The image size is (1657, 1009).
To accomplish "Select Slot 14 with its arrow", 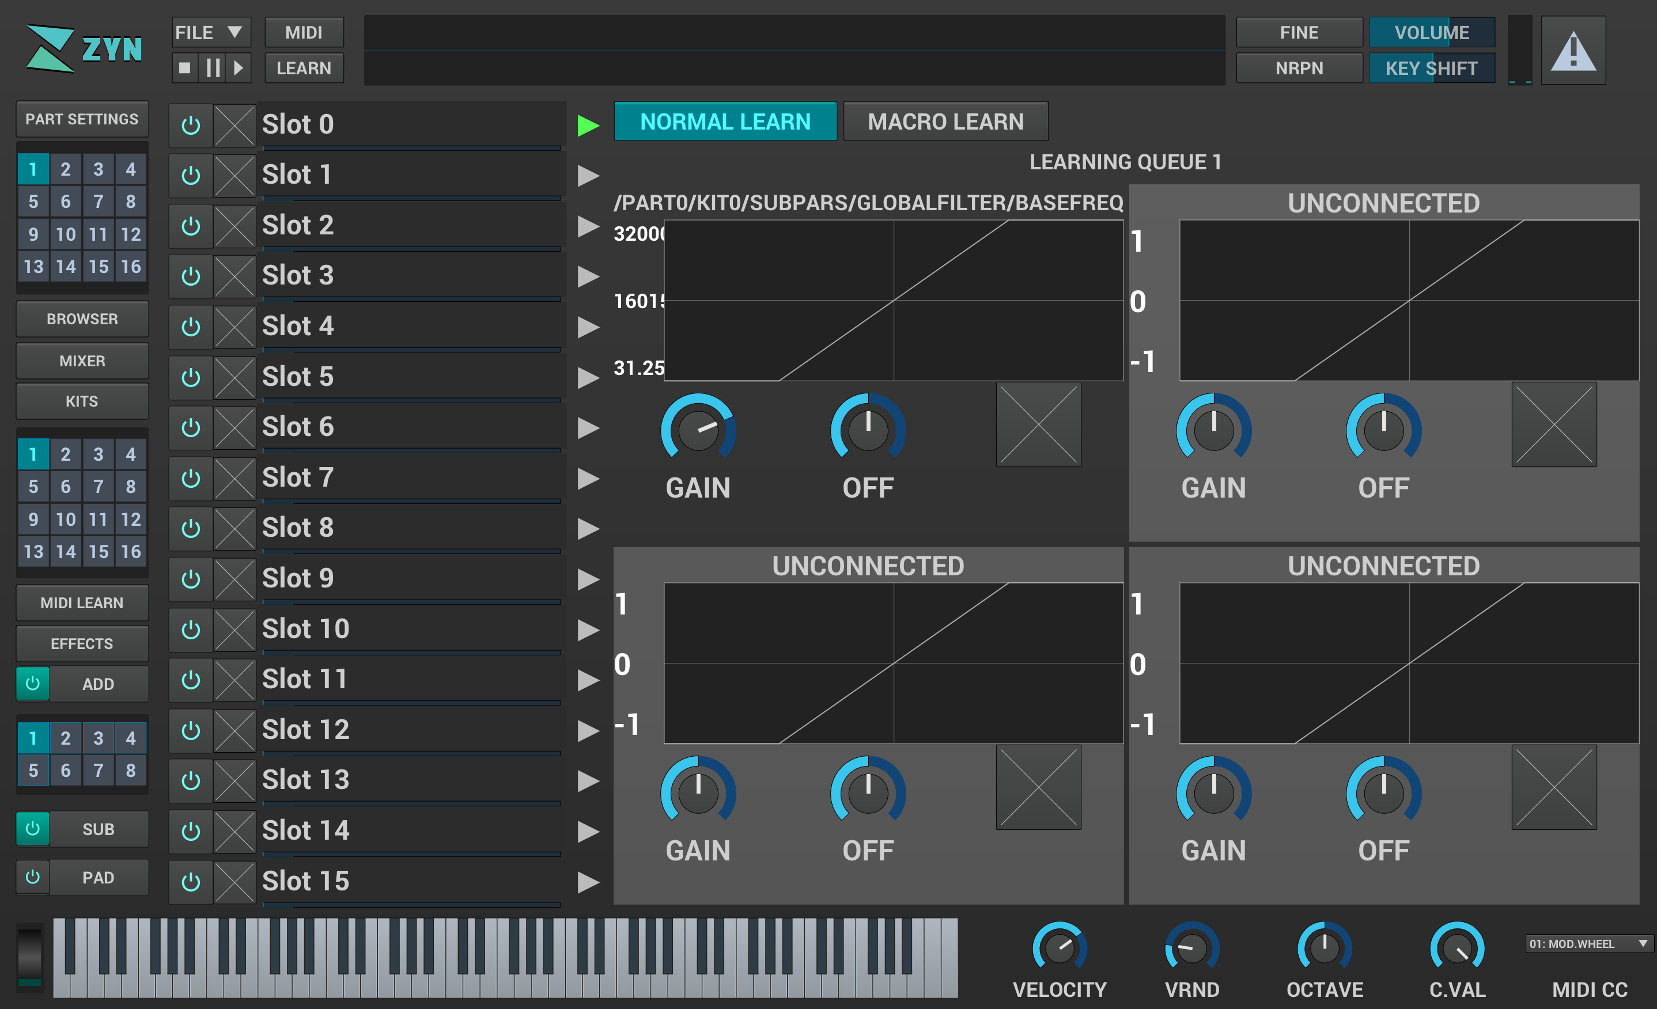I will (x=588, y=832).
